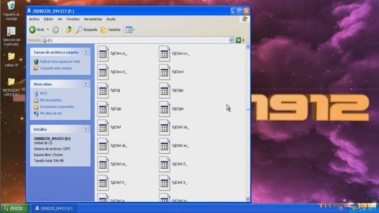379x213 pixels.
Task: Collapse the Otros sitios panel
Action: (86, 83)
